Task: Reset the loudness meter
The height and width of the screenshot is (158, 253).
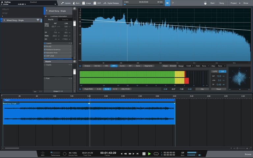Action: pyautogui.click(x=219, y=89)
